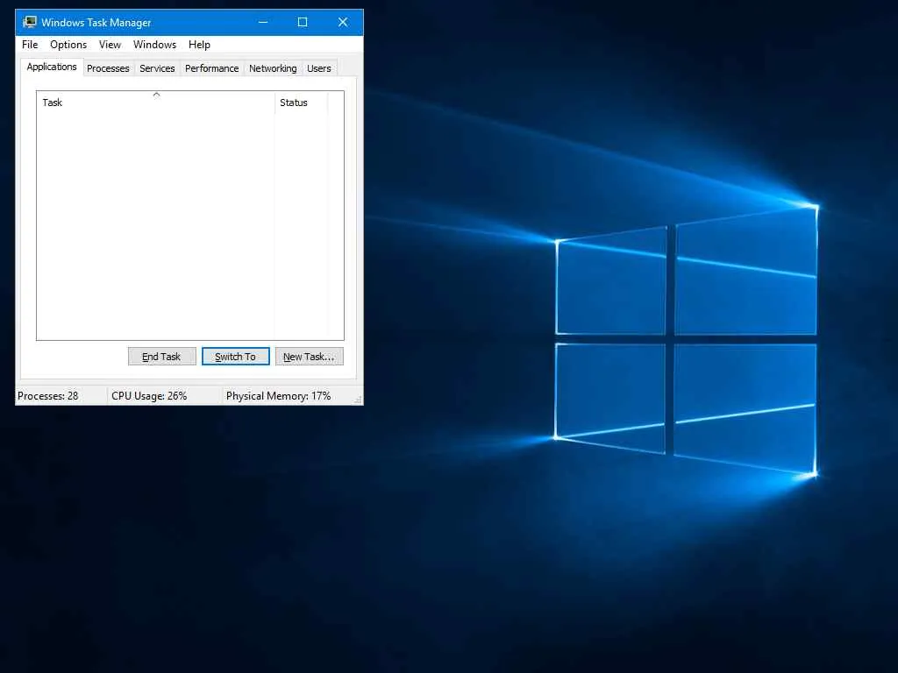Click the window resize grip in status bar
The width and height of the screenshot is (898, 673).
click(x=358, y=400)
